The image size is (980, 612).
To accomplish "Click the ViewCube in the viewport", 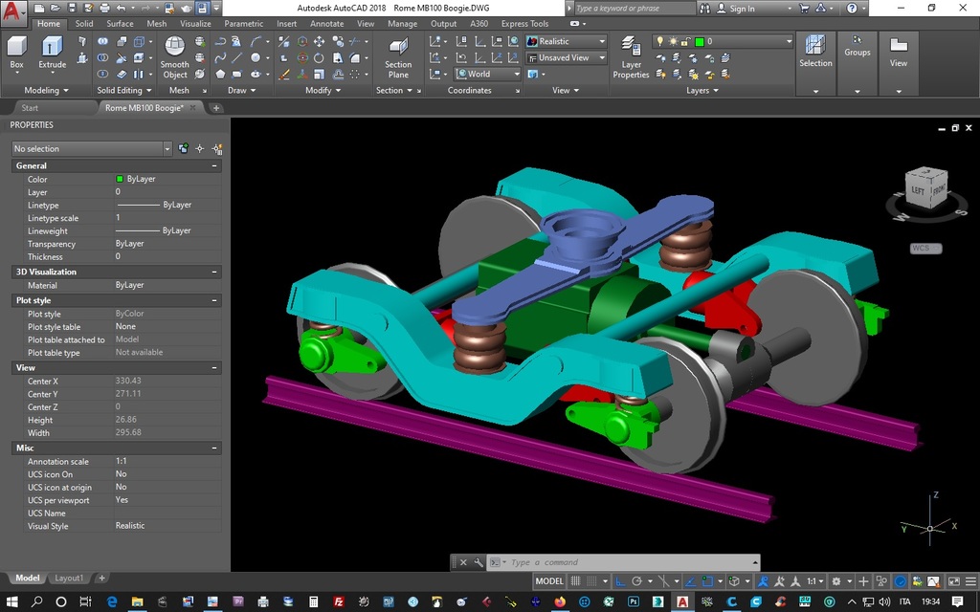I will pos(925,188).
